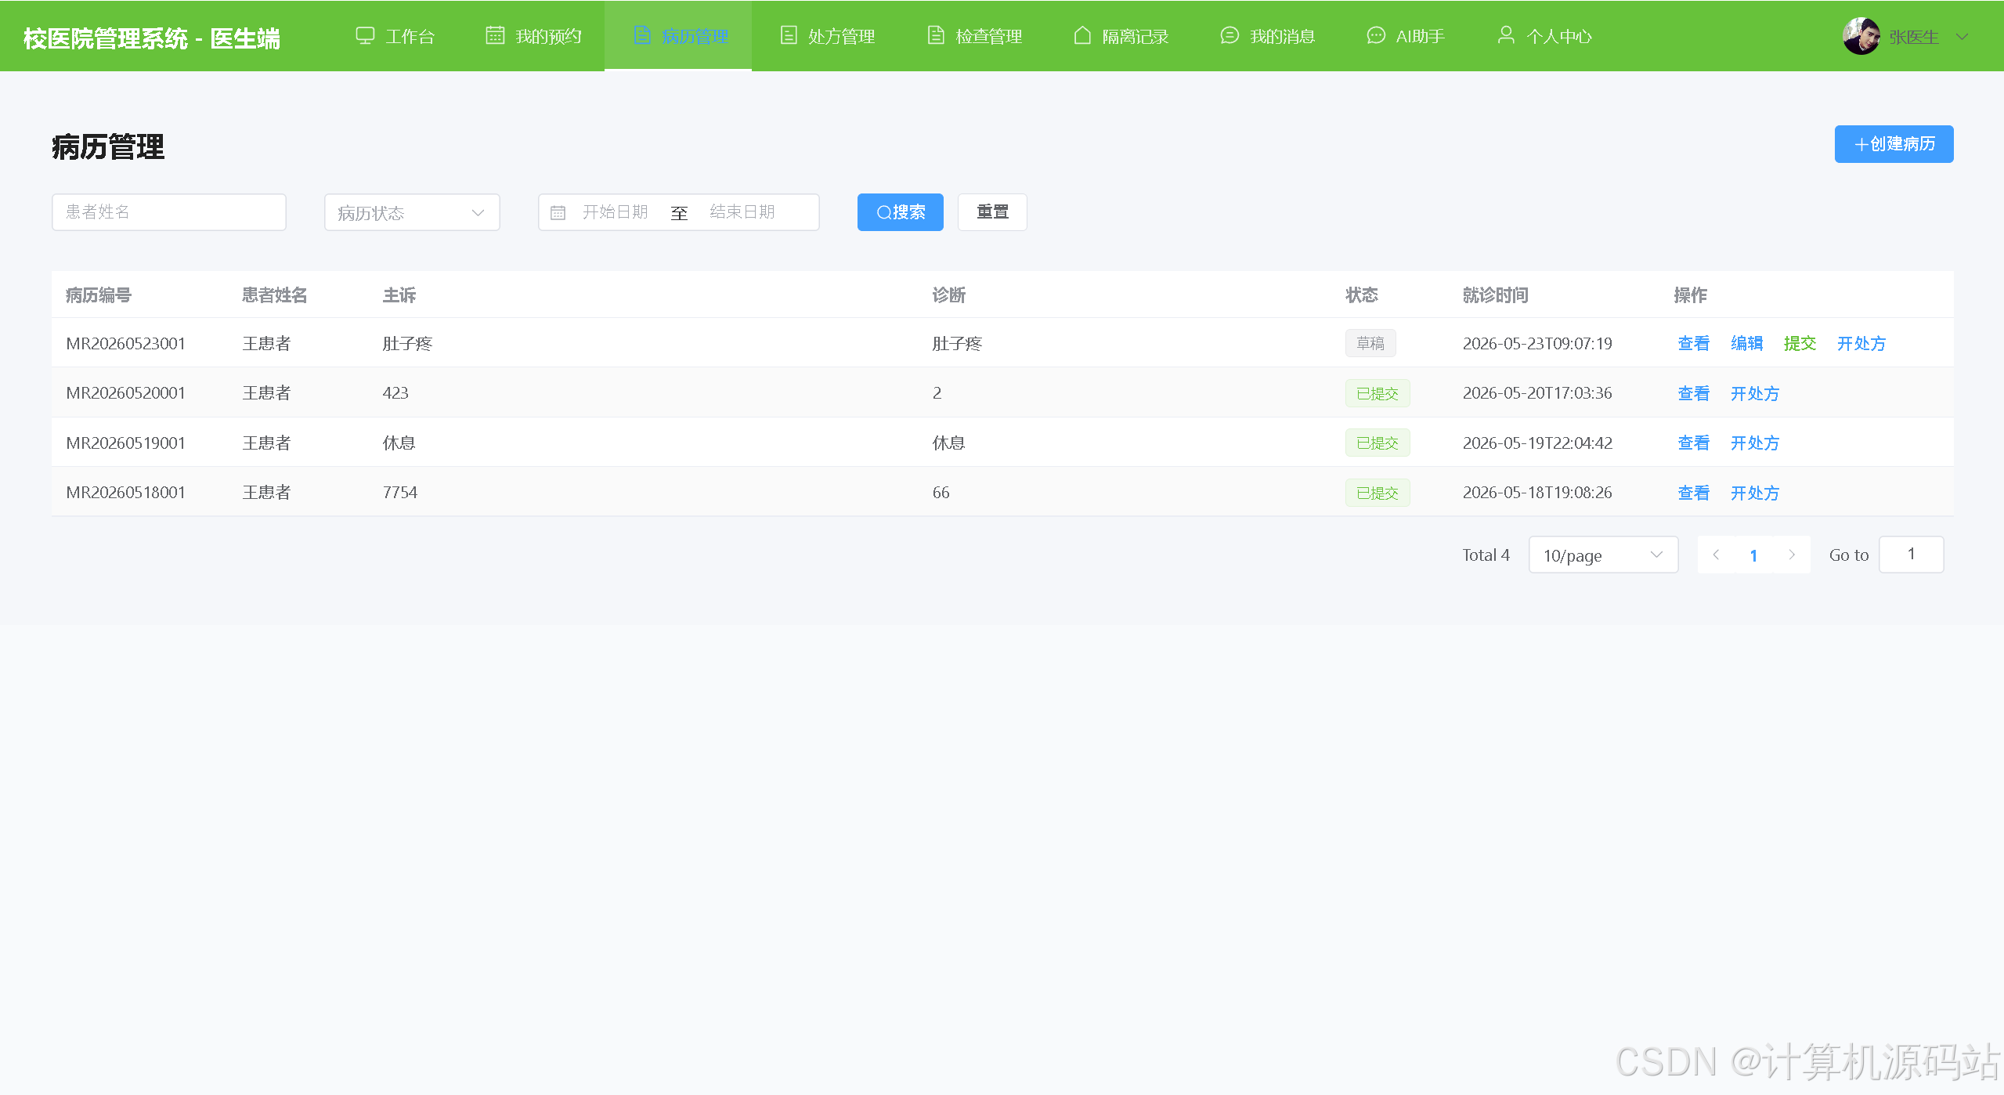Click 查看 for MR20260520001
2004x1095 pixels.
point(1693,393)
